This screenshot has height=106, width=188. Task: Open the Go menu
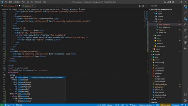coord(28,2)
